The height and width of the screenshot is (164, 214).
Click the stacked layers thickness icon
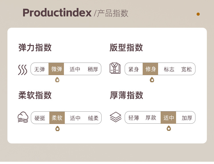coord(115,117)
